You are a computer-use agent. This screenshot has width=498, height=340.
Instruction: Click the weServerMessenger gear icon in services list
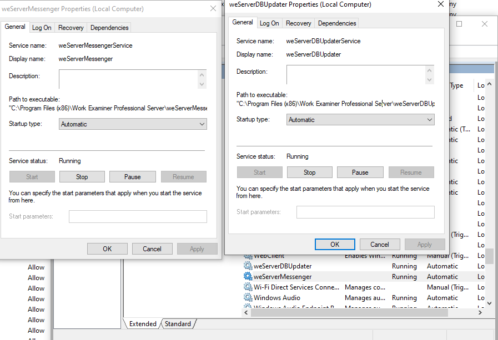click(248, 277)
